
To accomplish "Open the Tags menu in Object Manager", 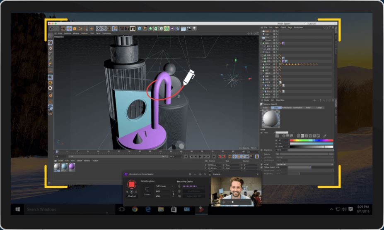I will [x=290, y=27].
